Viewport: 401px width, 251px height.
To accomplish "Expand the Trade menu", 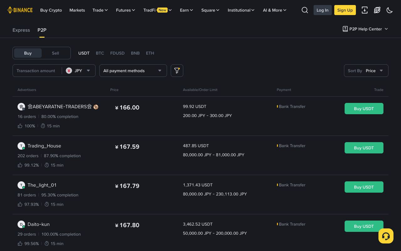I will pyautogui.click(x=100, y=10).
